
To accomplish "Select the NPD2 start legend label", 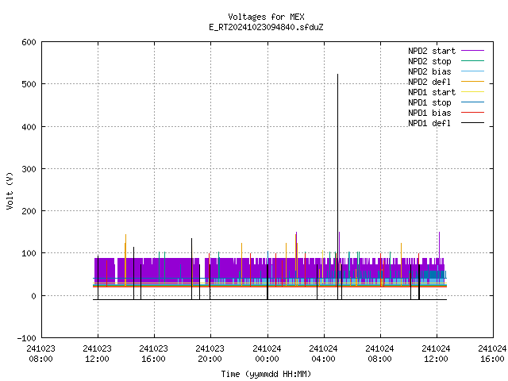I will (x=432, y=51).
